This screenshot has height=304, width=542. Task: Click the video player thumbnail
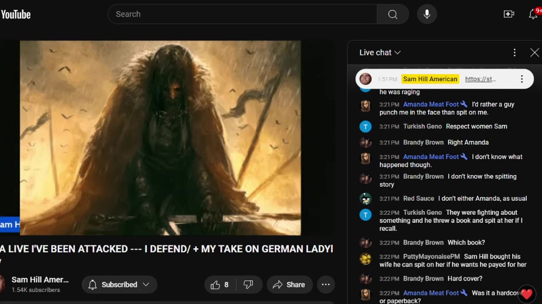(160, 138)
